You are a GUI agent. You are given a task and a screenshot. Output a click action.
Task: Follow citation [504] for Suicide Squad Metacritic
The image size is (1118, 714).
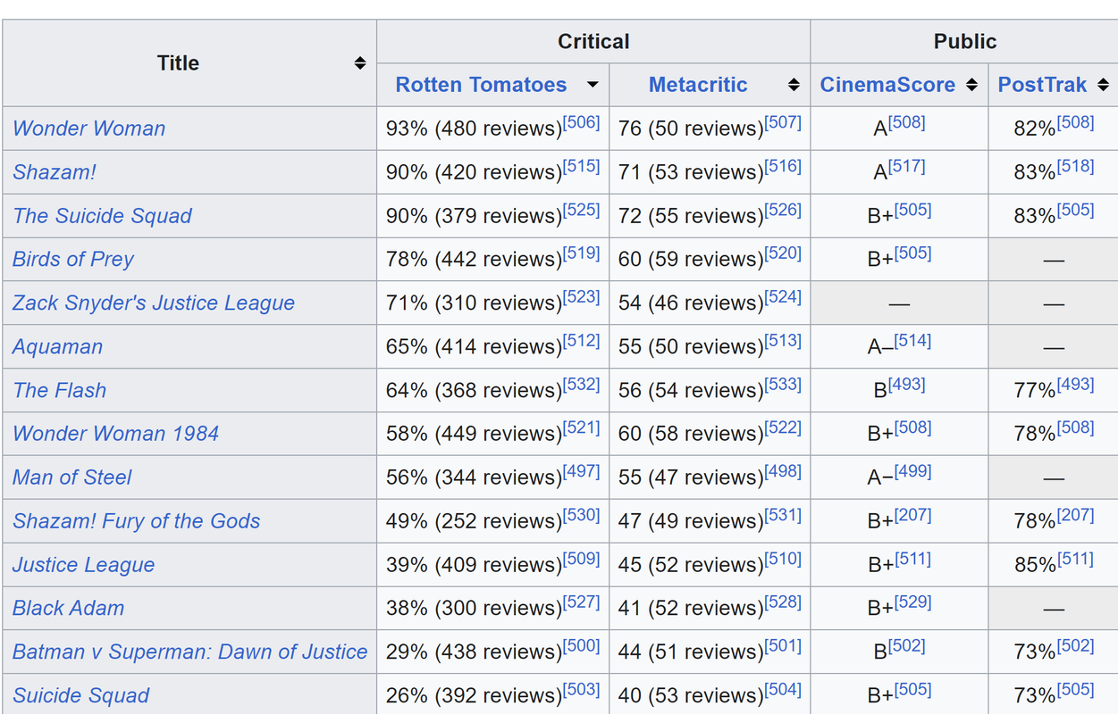tap(783, 690)
